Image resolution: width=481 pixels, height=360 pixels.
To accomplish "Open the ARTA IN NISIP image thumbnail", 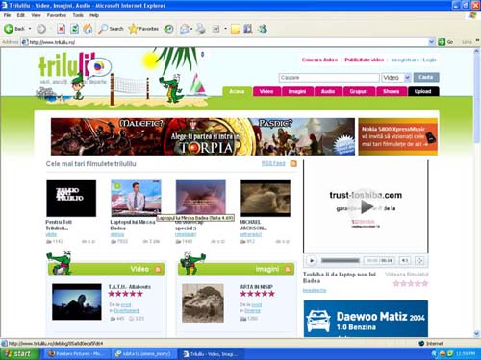I will coord(203,303).
